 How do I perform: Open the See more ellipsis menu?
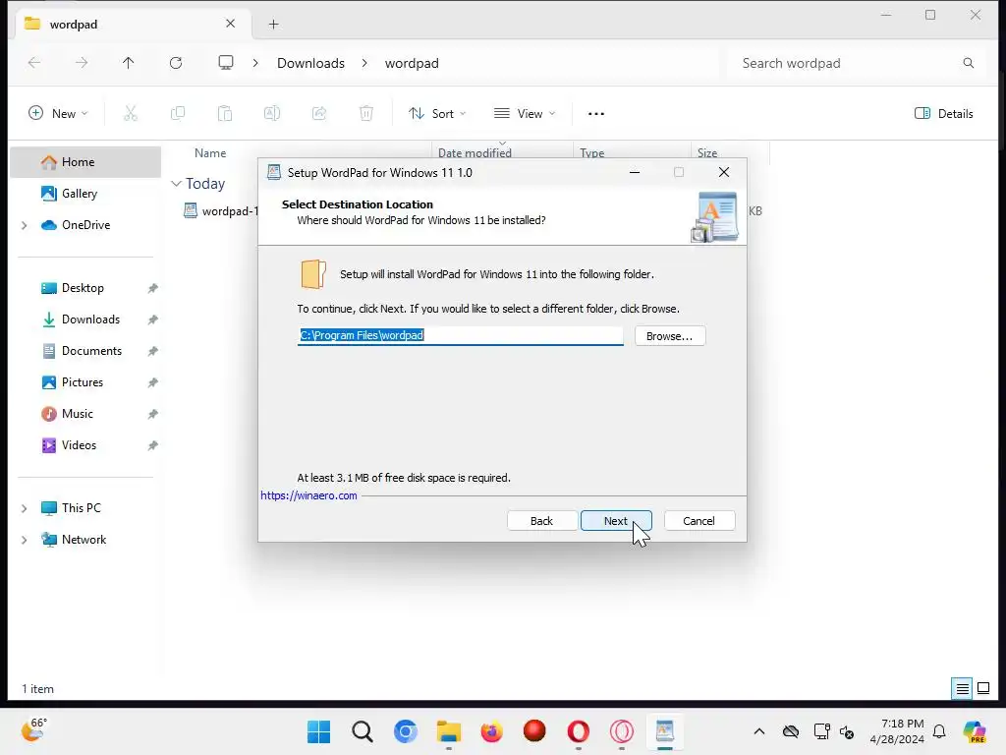(596, 114)
